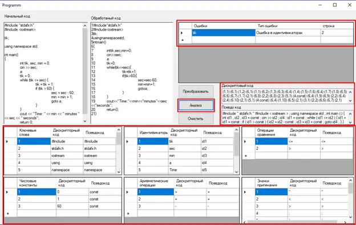
Task: Click up arrow of Ключевые слова table scrollbar
Action: click(119, 130)
